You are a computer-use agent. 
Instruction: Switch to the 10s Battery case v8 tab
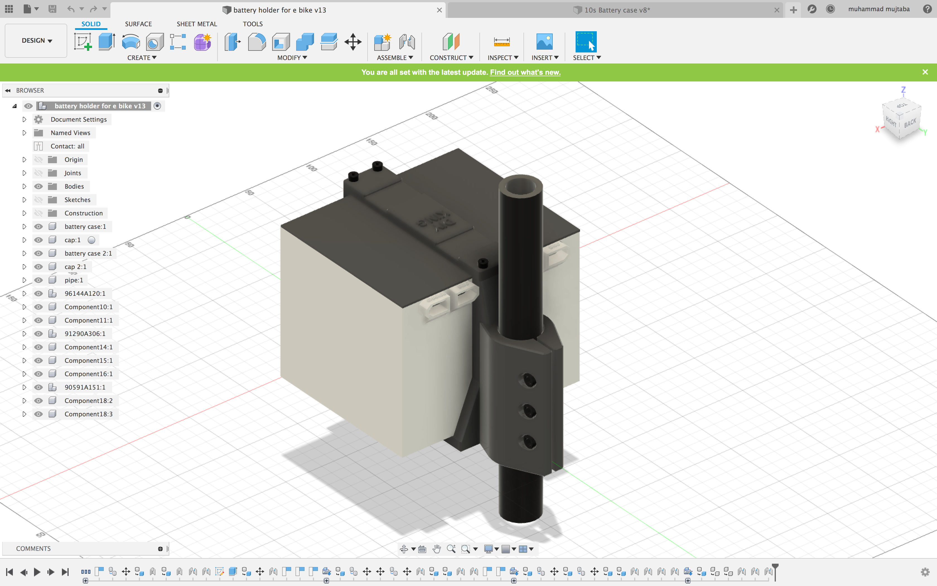pyautogui.click(x=616, y=10)
